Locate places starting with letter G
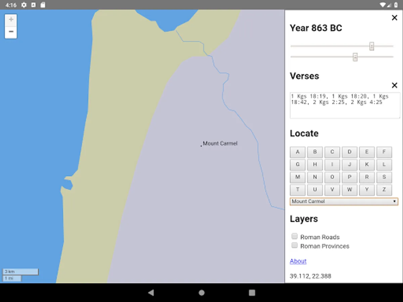 [x=298, y=165]
